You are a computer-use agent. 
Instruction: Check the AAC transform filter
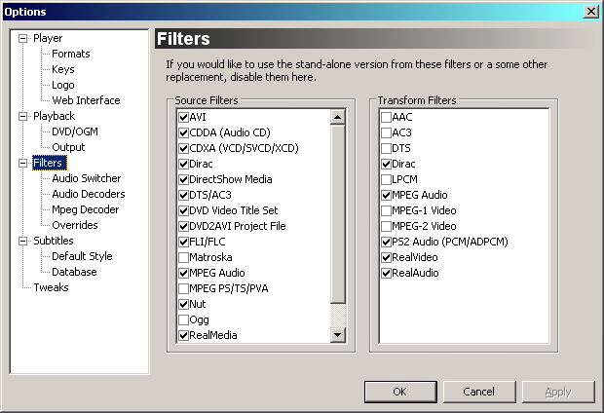(386, 117)
